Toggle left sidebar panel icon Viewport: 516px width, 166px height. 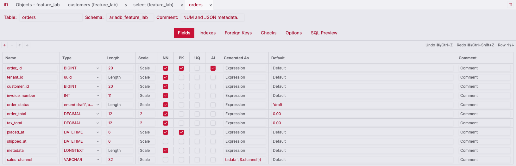6,5
